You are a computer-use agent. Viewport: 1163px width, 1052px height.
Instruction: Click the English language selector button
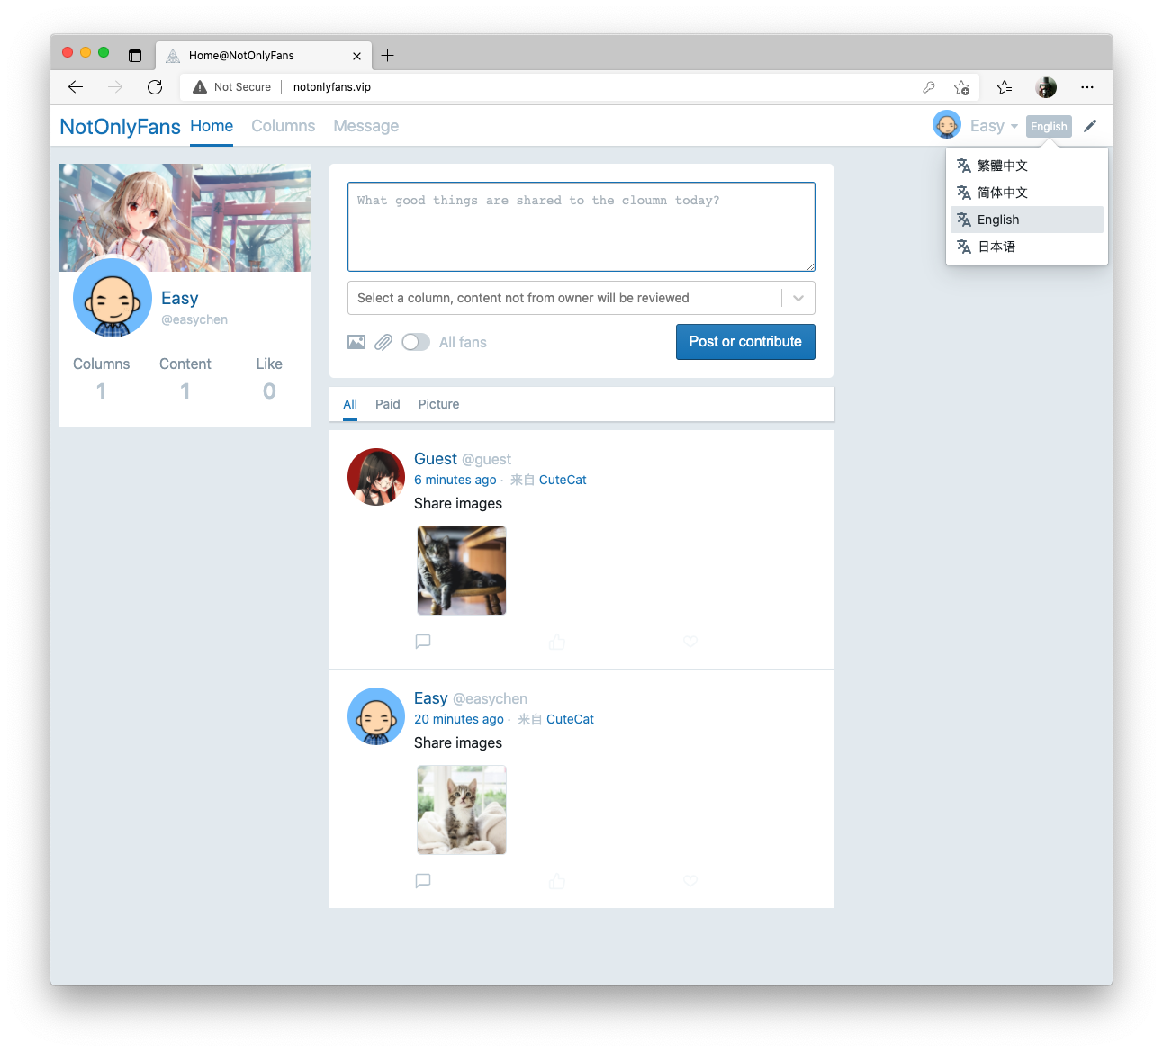coord(1049,127)
